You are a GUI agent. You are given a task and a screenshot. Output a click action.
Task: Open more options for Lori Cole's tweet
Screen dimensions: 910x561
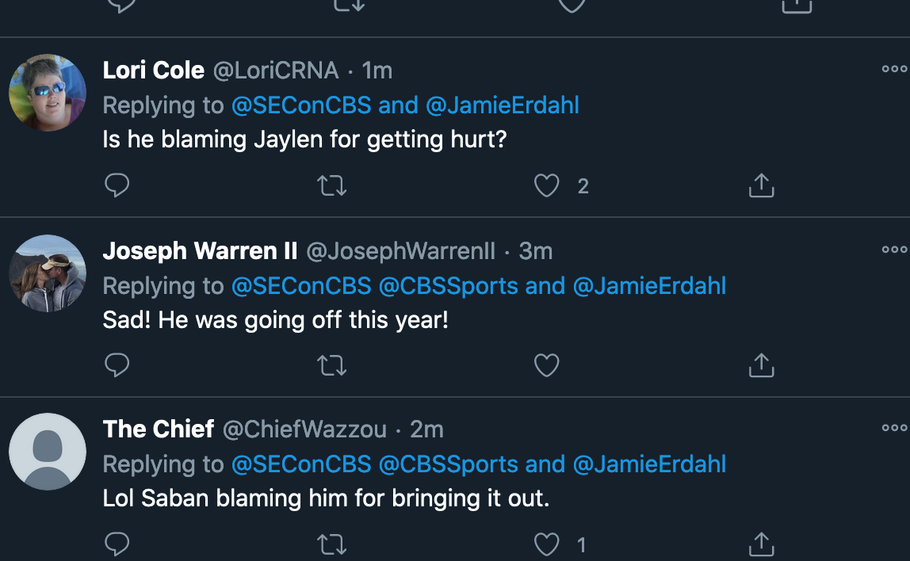pyautogui.click(x=894, y=69)
